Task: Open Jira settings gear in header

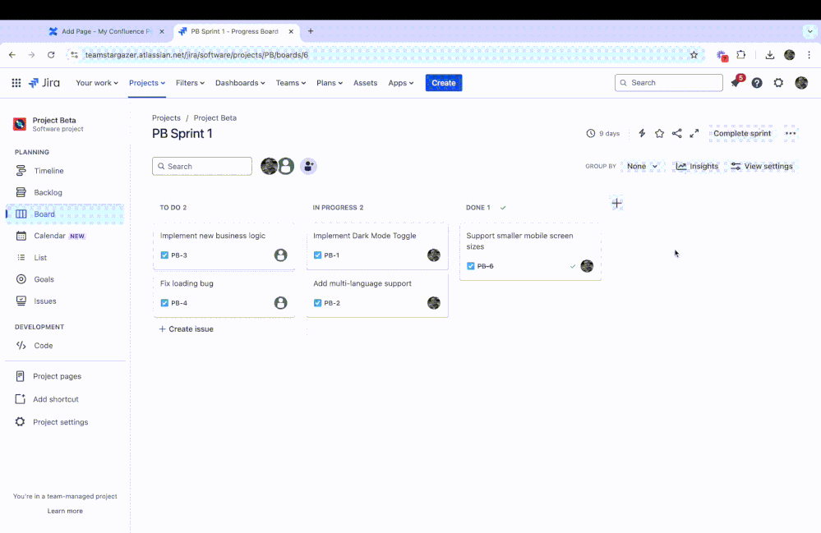Action: tap(778, 83)
